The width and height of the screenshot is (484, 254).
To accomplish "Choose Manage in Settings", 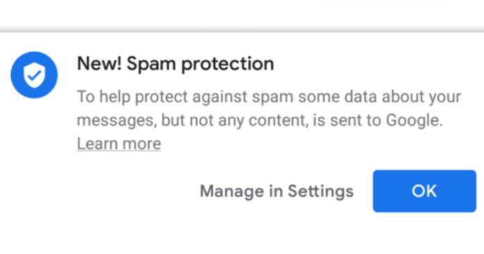I will pos(277,191).
